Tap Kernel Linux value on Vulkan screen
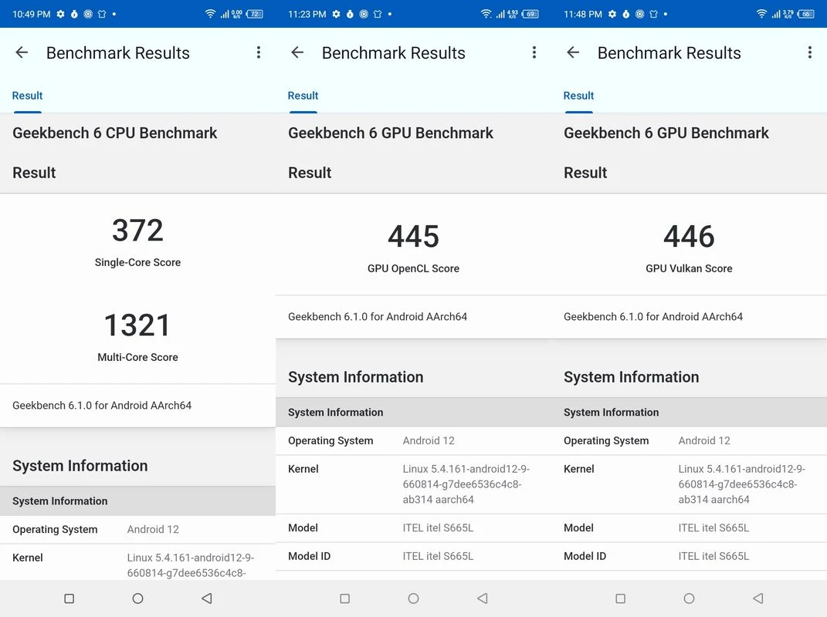Screen dimensions: 827x617 [741, 484]
